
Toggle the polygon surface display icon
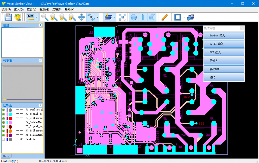point(152,17)
